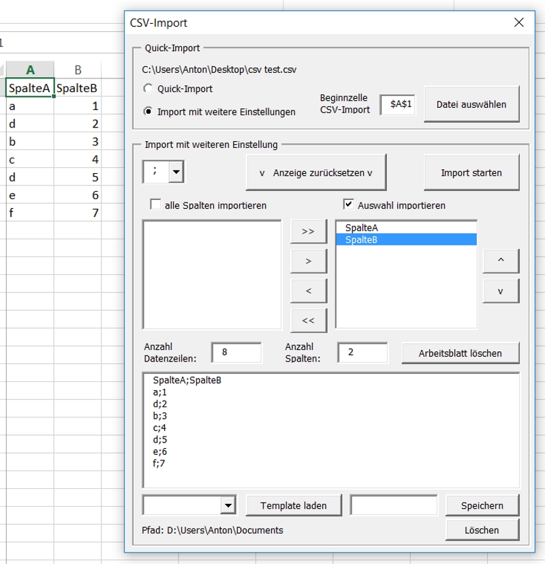The height and width of the screenshot is (564, 545).
Task: Move selected column up with ^ button
Action: pyautogui.click(x=501, y=261)
